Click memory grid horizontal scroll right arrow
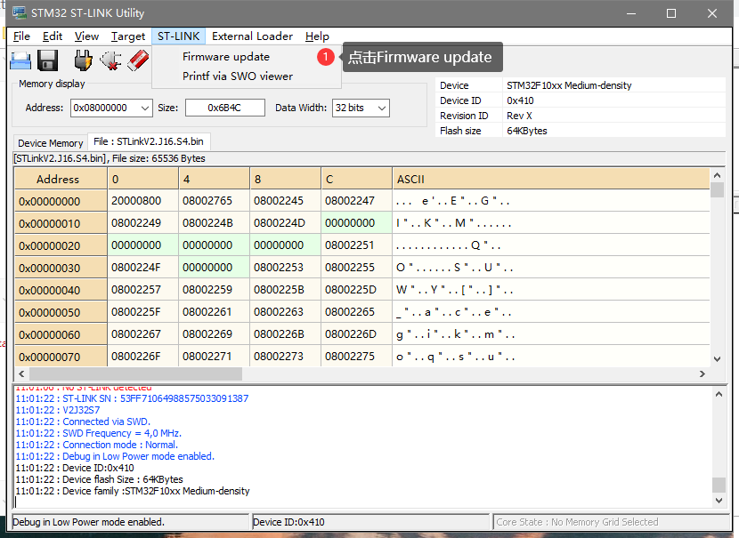 [702, 373]
